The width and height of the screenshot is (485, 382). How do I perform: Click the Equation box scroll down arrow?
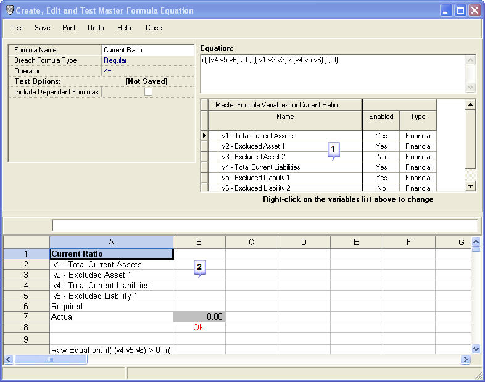click(x=470, y=88)
